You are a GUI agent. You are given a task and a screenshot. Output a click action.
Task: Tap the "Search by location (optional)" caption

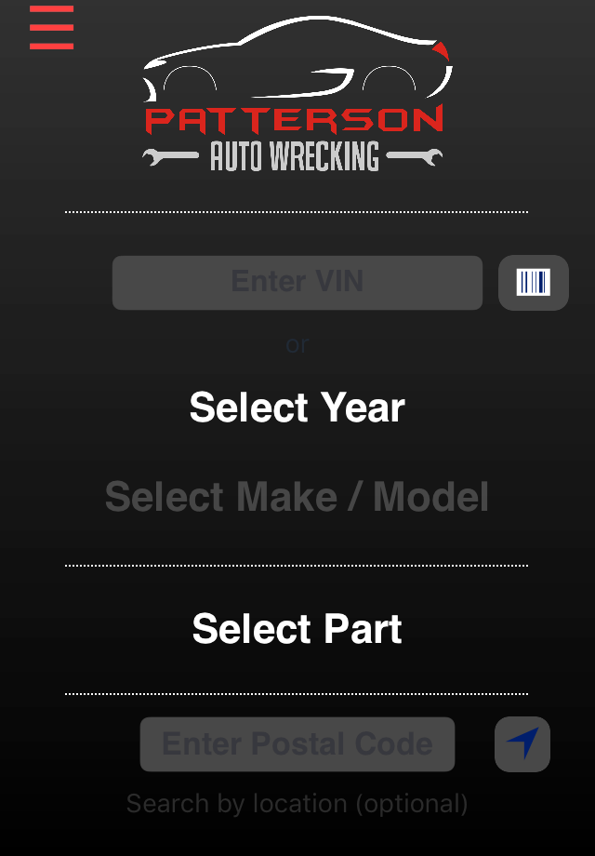[x=297, y=803]
